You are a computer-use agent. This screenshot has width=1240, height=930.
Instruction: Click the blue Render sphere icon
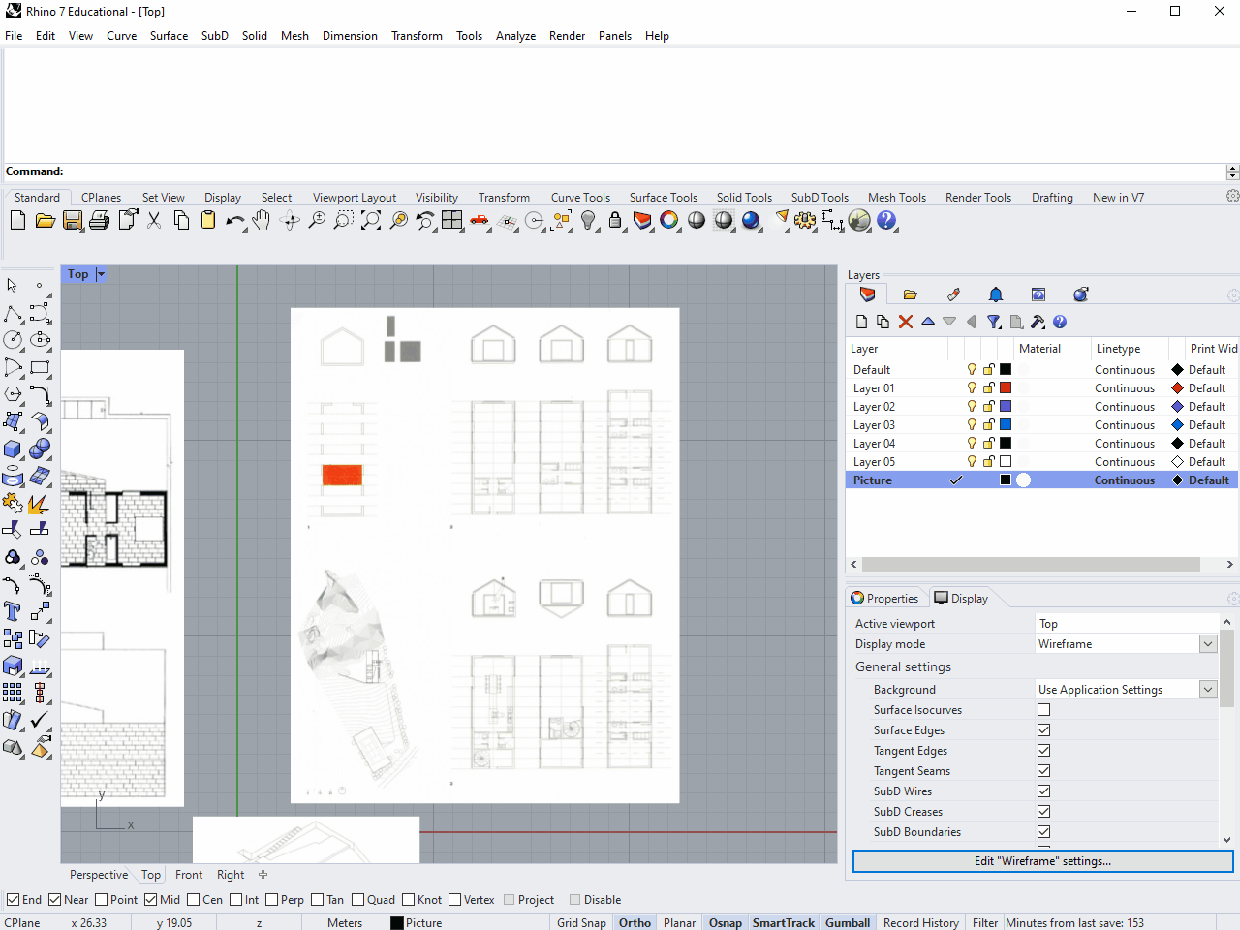tap(751, 221)
